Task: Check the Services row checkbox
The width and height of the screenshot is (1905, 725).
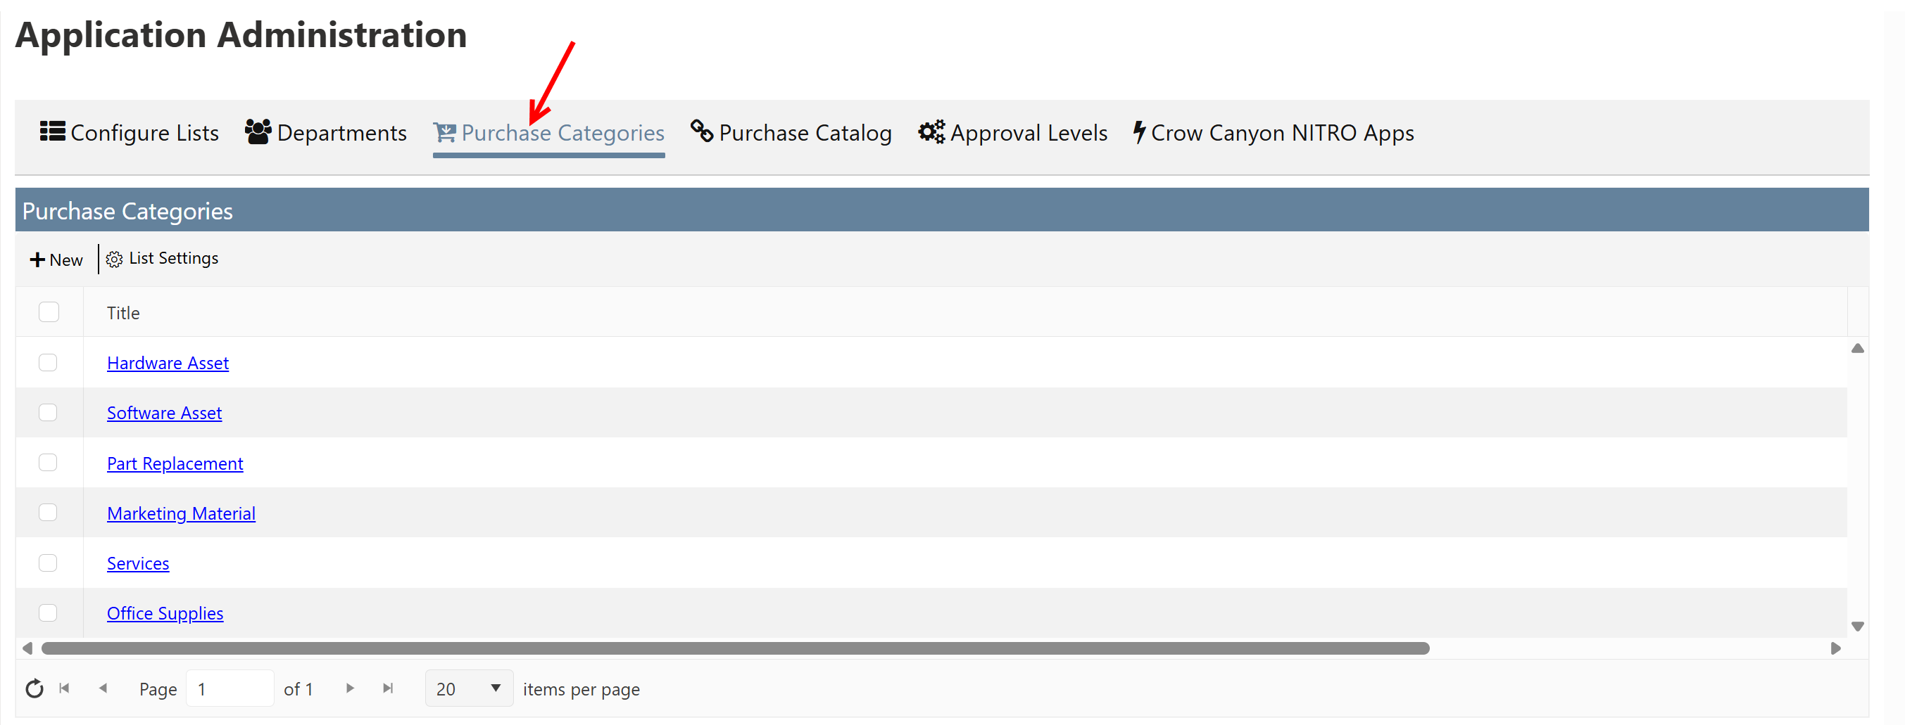Action: [48, 563]
